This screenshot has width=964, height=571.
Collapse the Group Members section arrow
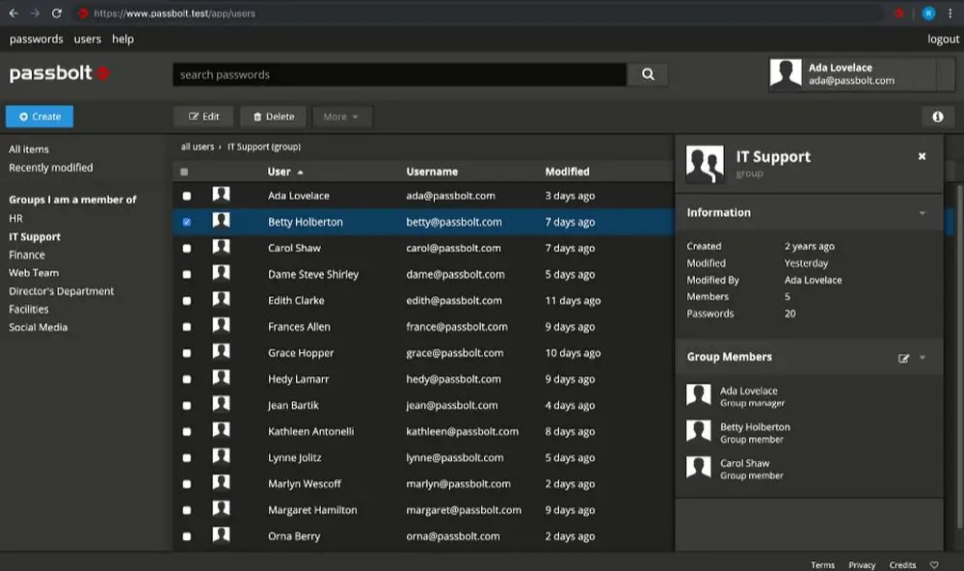tap(923, 358)
